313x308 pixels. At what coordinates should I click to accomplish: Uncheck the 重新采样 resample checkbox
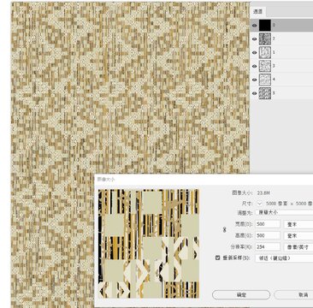tap(218, 258)
